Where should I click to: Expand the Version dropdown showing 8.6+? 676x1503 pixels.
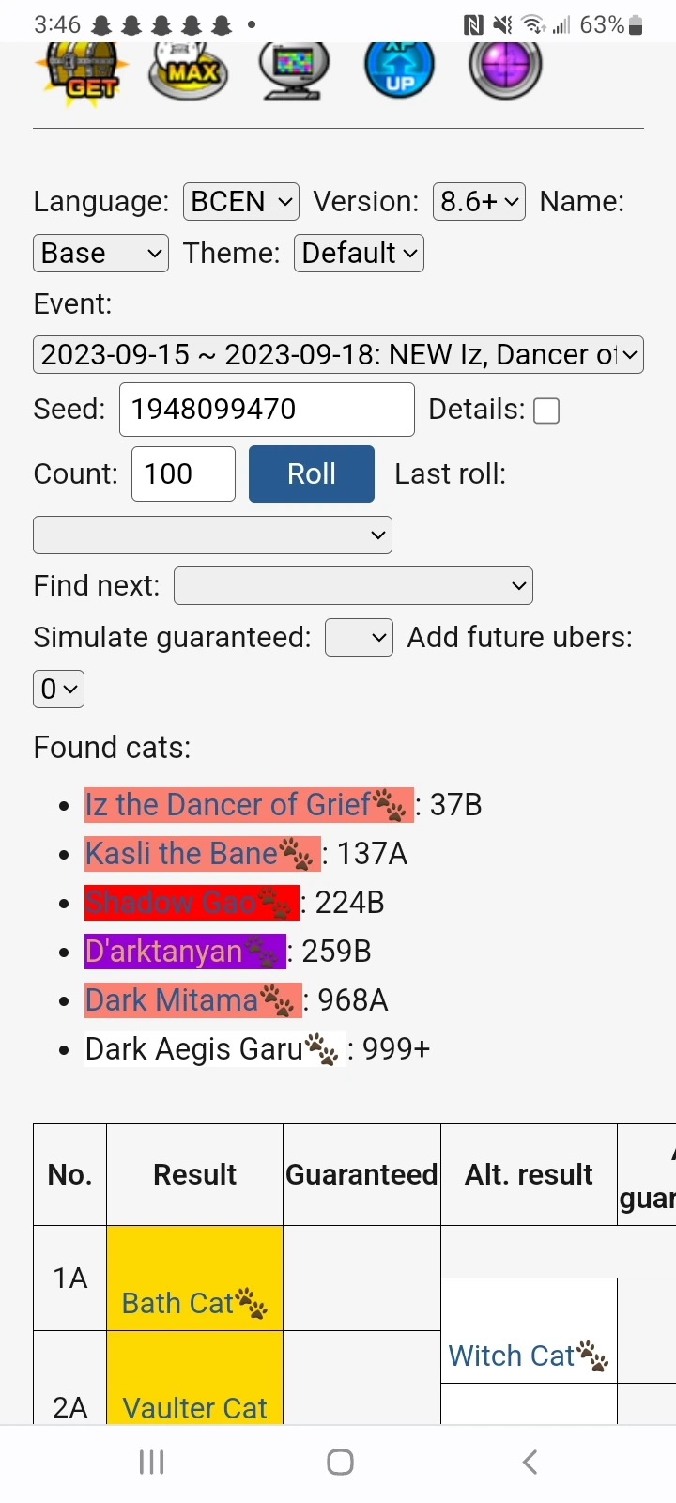[479, 200]
